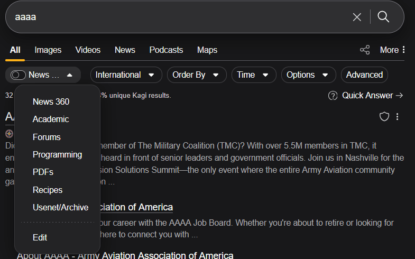The height and width of the screenshot is (259, 415).
Task: Clear the search query with X icon
Action: pos(357,17)
